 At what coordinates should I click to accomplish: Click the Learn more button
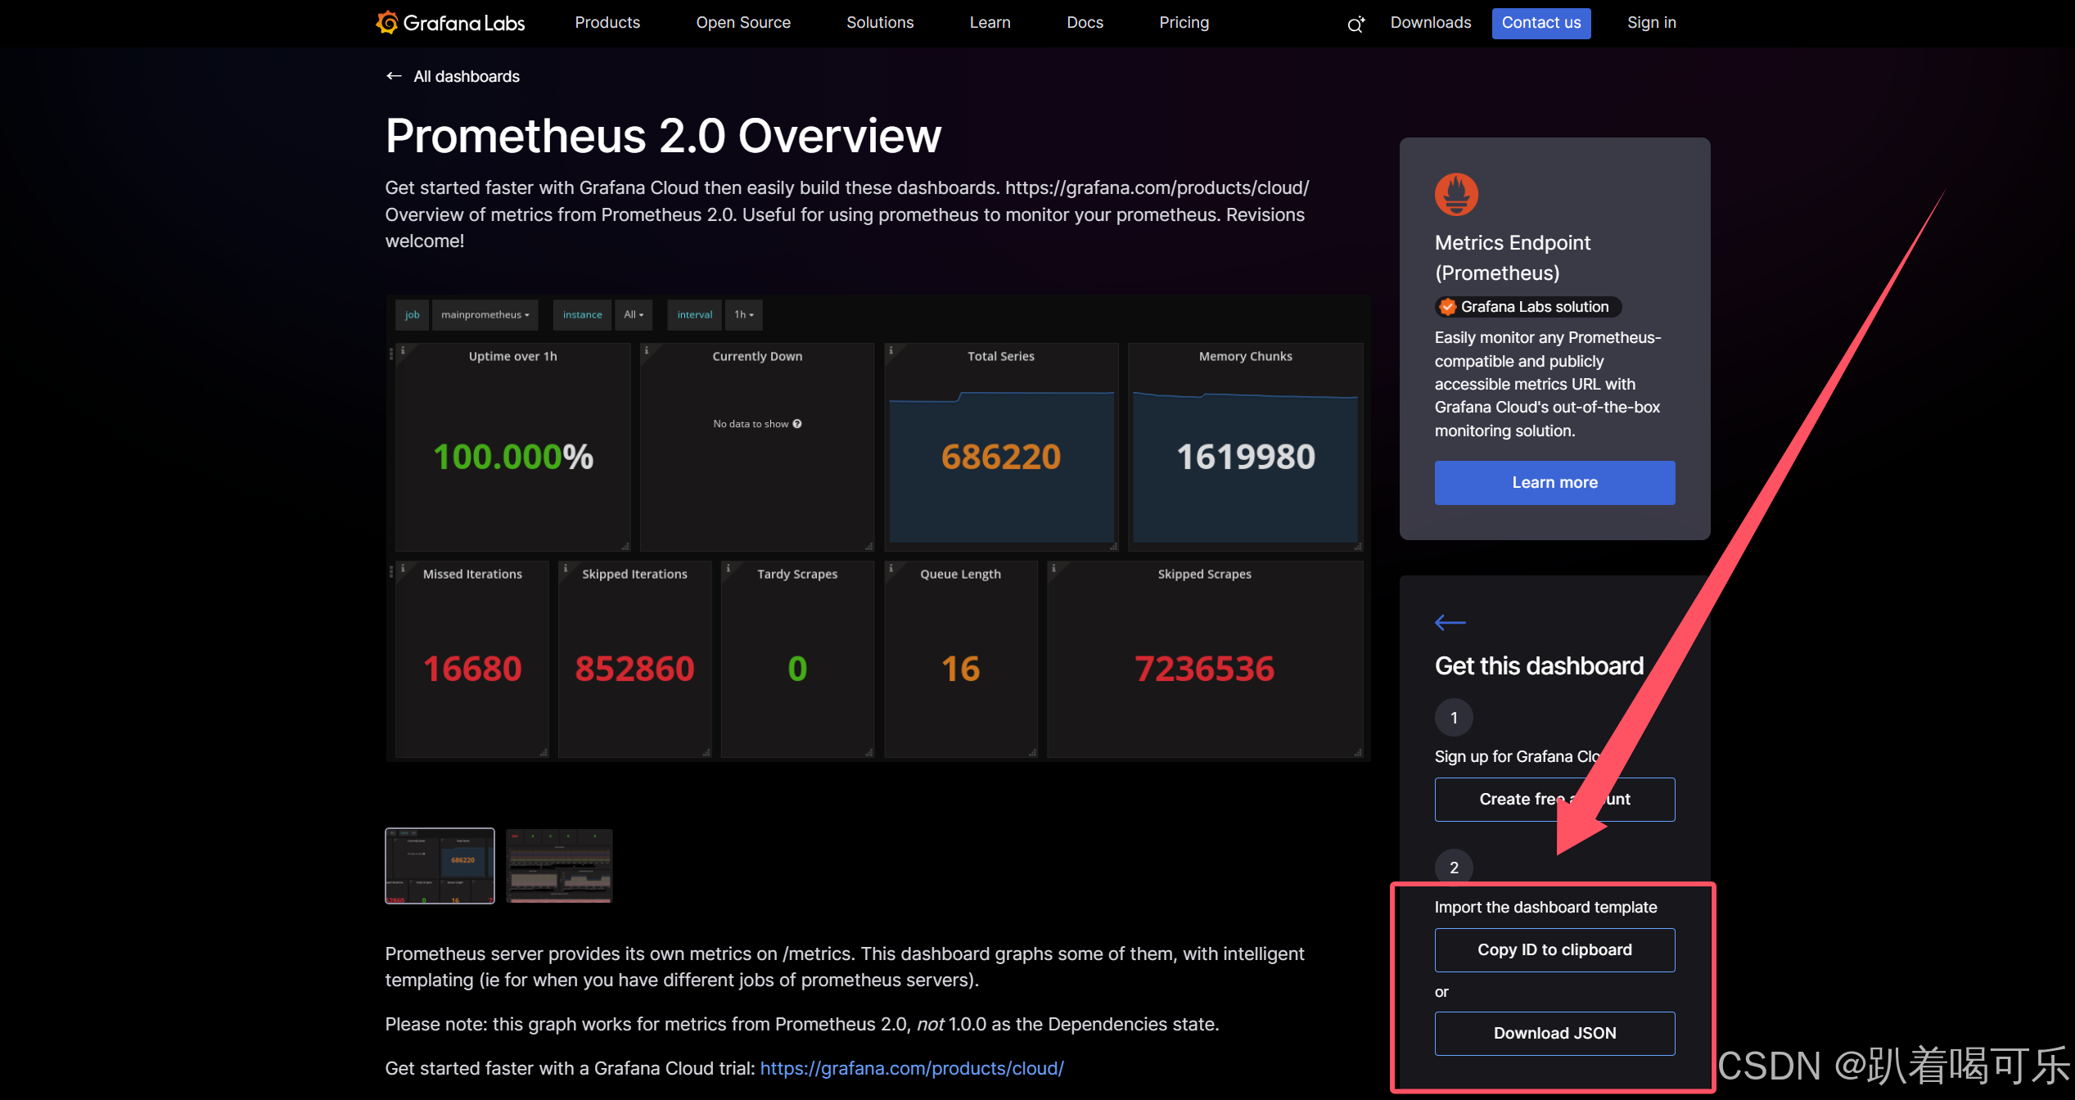coord(1554,483)
